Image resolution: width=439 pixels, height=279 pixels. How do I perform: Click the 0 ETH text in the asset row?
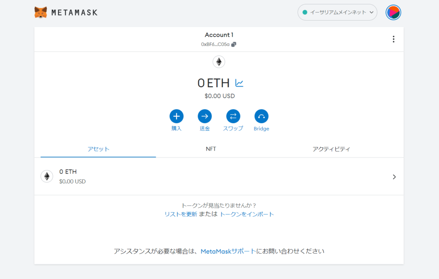tap(68, 172)
